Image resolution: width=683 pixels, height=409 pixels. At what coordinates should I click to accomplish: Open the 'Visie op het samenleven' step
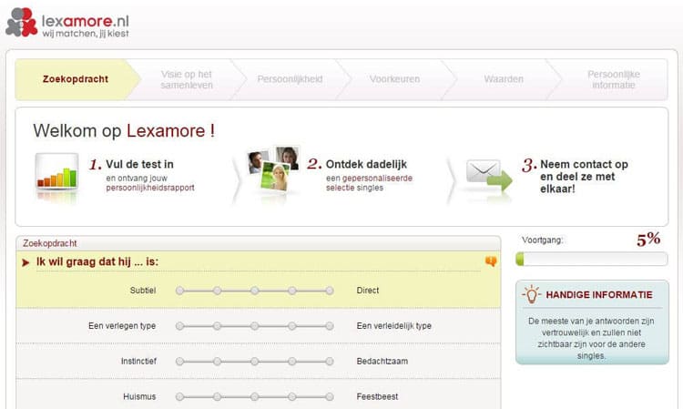click(187, 80)
